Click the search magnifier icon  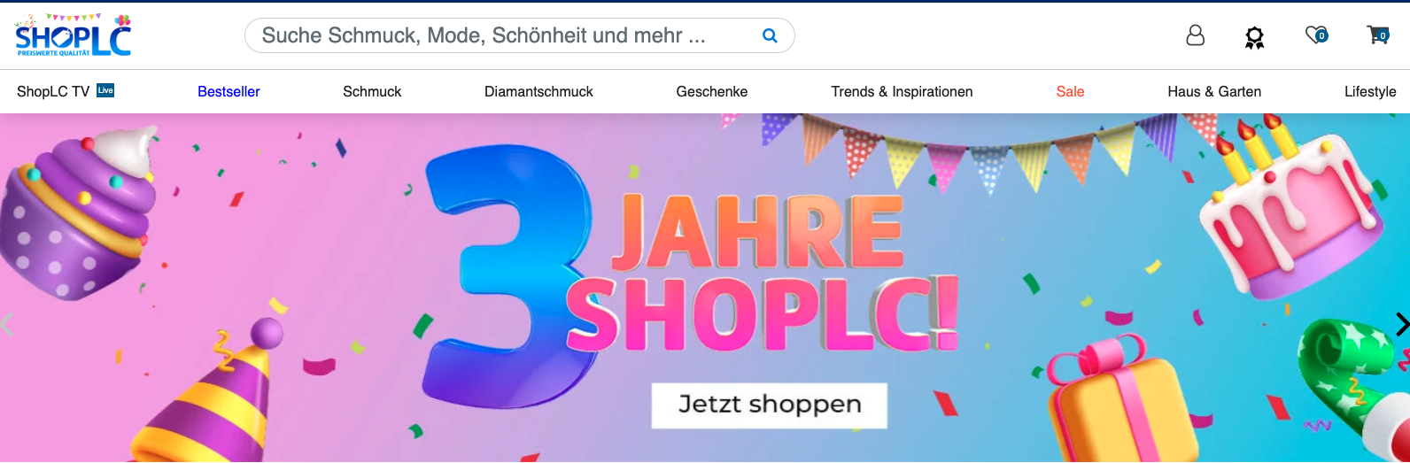770,35
